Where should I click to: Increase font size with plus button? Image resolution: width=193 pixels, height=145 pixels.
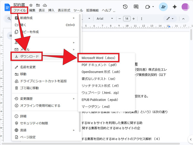point(134,19)
